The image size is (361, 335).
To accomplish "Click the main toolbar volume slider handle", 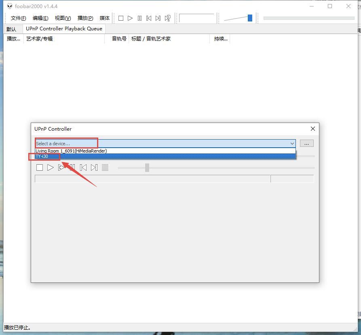I will coord(250,18).
